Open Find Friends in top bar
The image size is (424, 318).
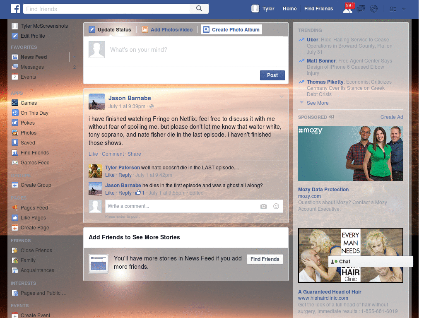pos(318,9)
